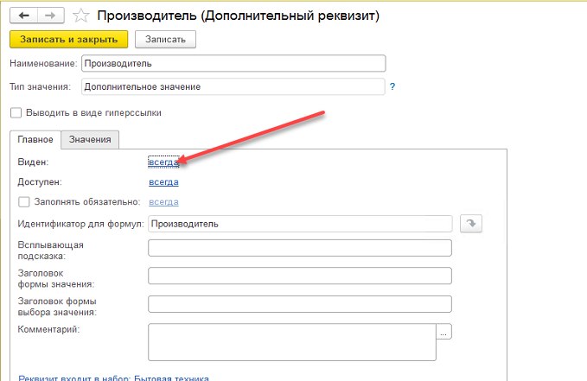Tick the 'Заполнять обязательно' checkbox
This screenshot has width=587, height=381.
click(23, 201)
